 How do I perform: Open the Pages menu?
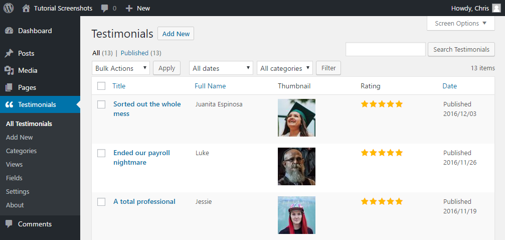click(x=27, y=87)
